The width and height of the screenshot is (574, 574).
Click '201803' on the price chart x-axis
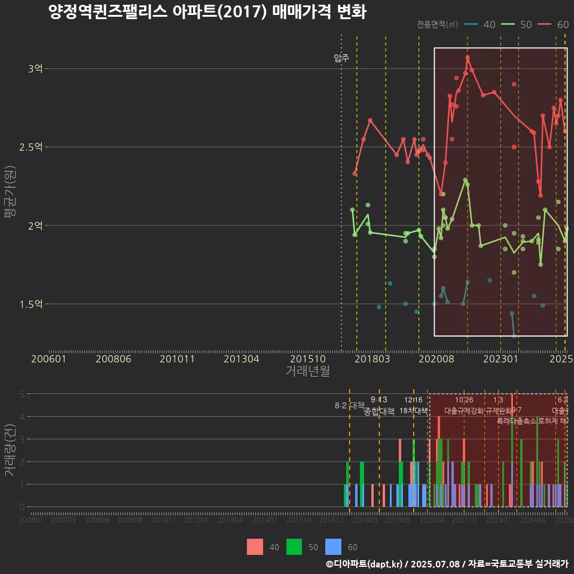coord(373,359)
